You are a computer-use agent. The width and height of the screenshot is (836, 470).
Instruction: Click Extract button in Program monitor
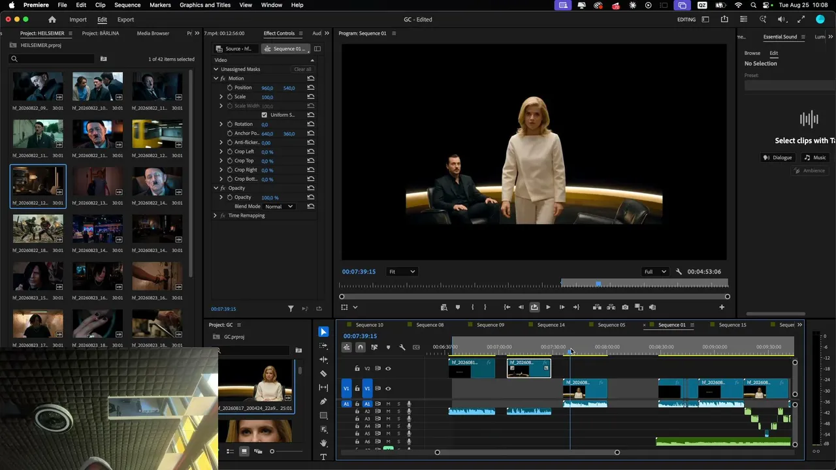pos(611,307)
